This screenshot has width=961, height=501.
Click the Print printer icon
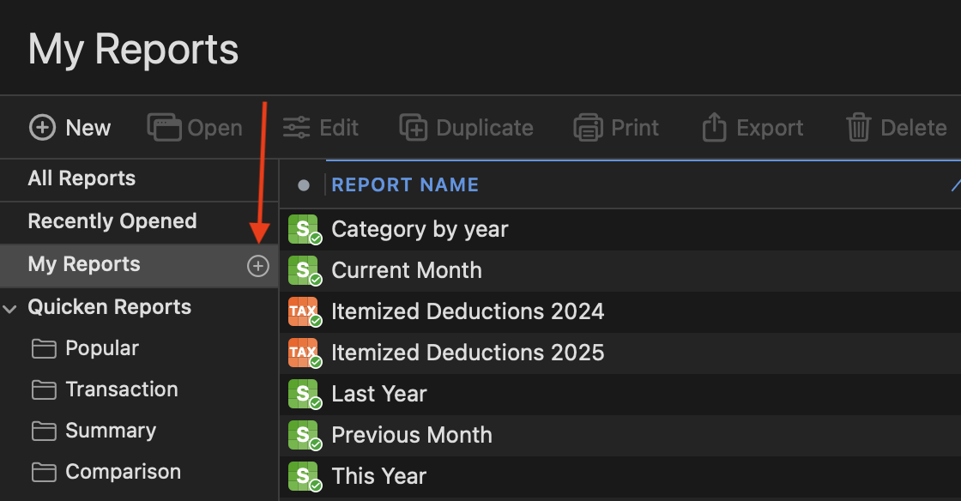click(x=588, y=127)
